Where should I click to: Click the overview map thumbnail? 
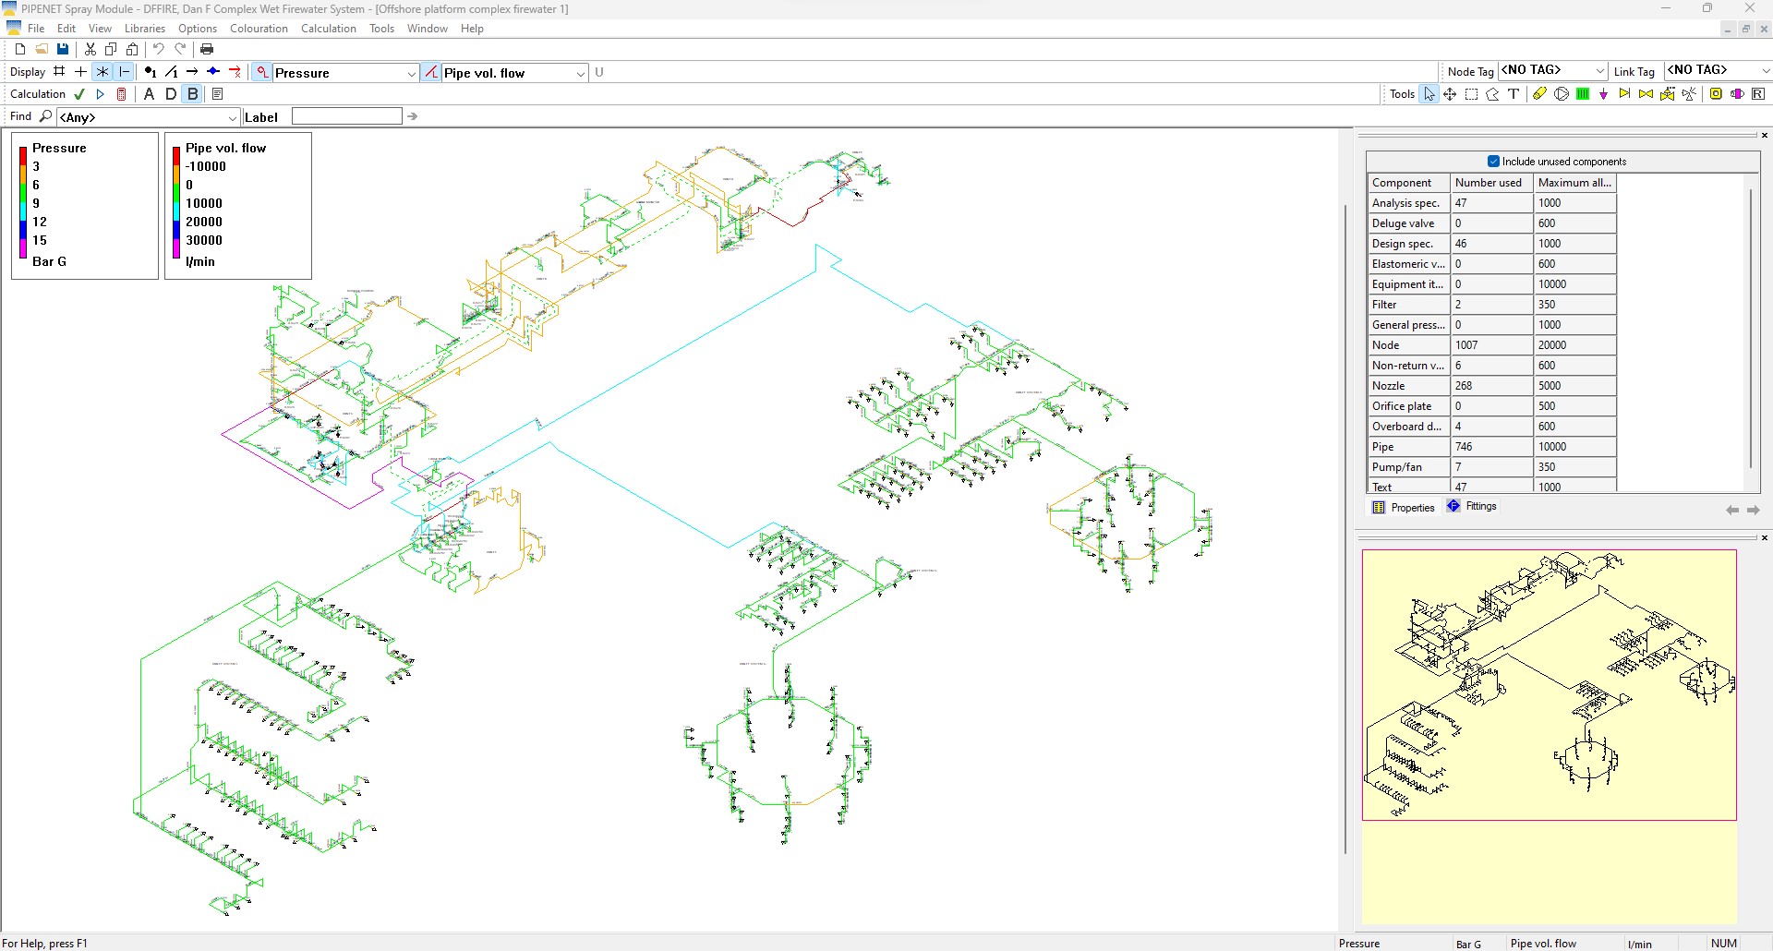1549,685
